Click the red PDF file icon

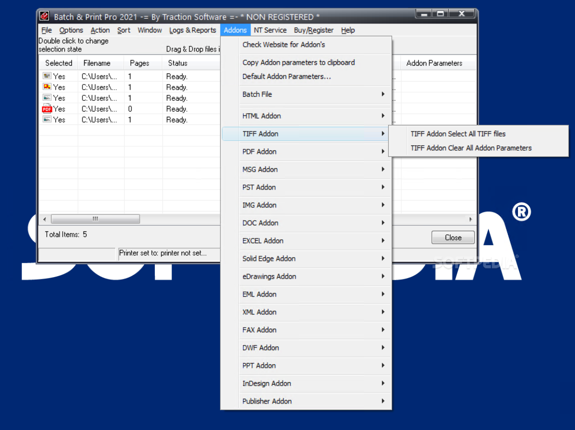point(47,109)
